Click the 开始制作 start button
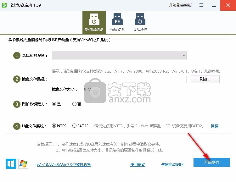The height and width of the screenshot is (182, 236). 212,162
